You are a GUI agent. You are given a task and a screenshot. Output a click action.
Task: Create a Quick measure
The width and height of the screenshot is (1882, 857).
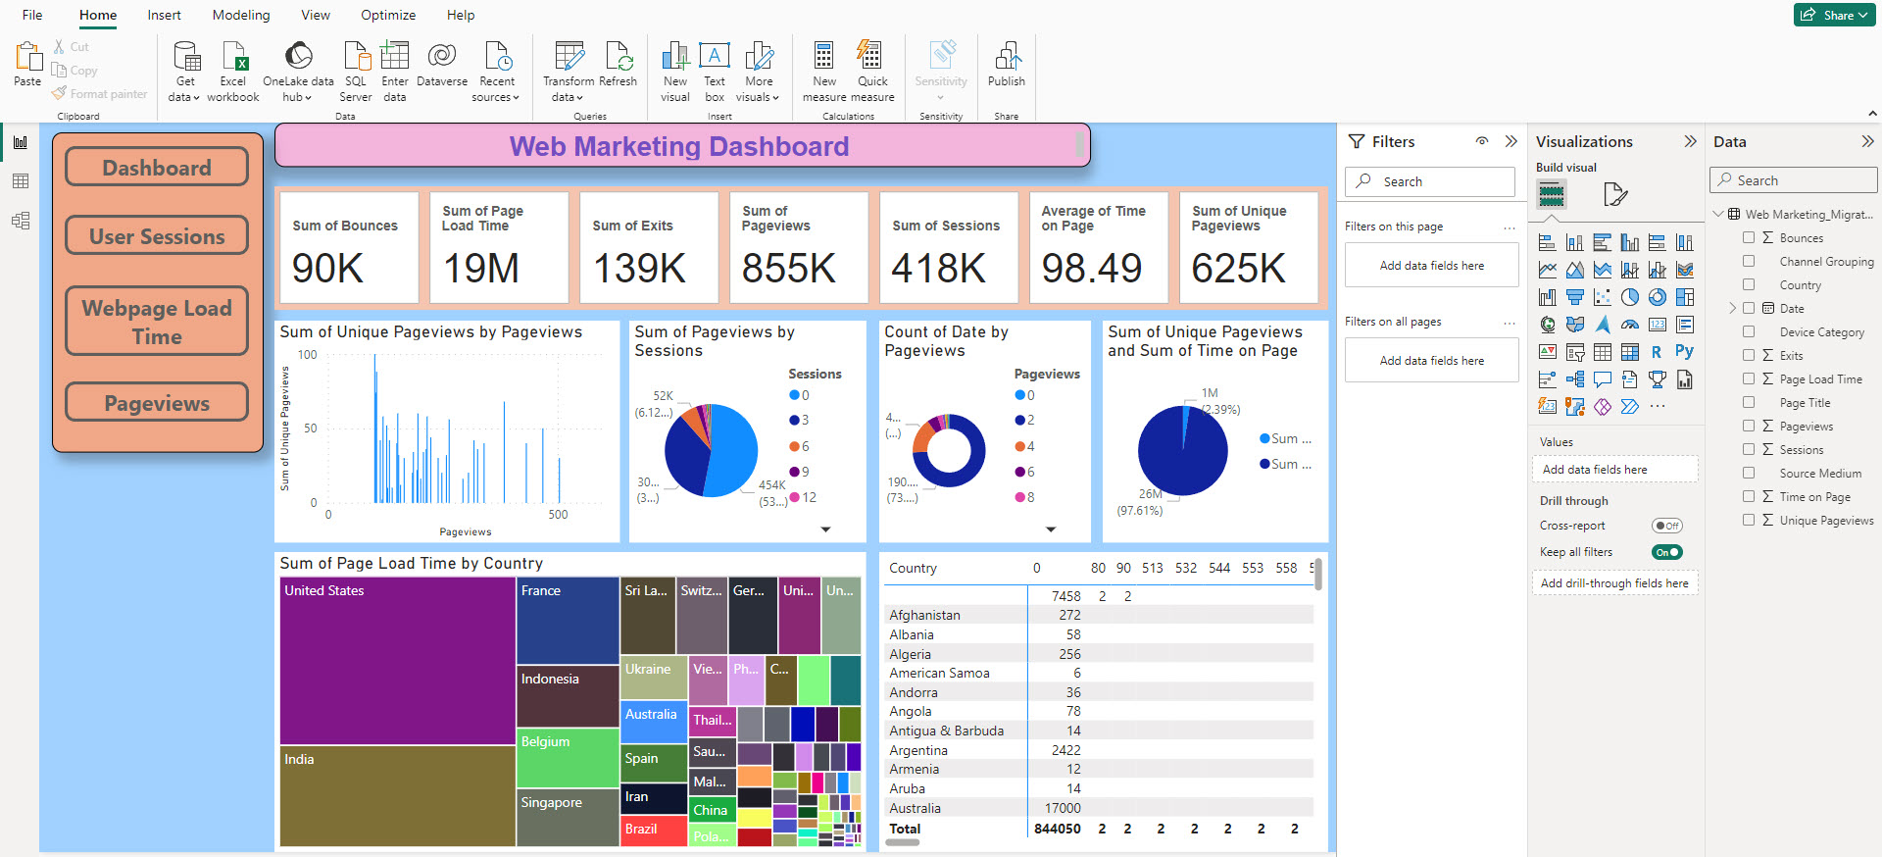[x=872, y=72]
